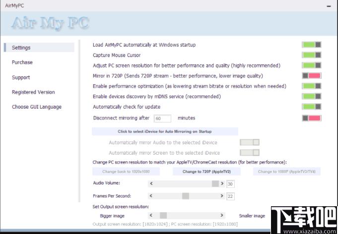The image size is (338, 234).
Task: Click the Frames Per Second slider thumb
Action: pos(186,196)
